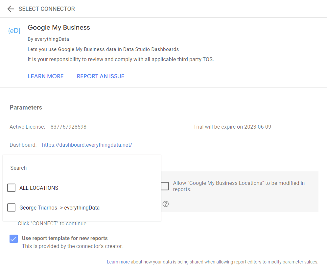Viewport: 327px width, 273px height.
Task: Click the {eD} everythingData logo
Action: [14, 31]
